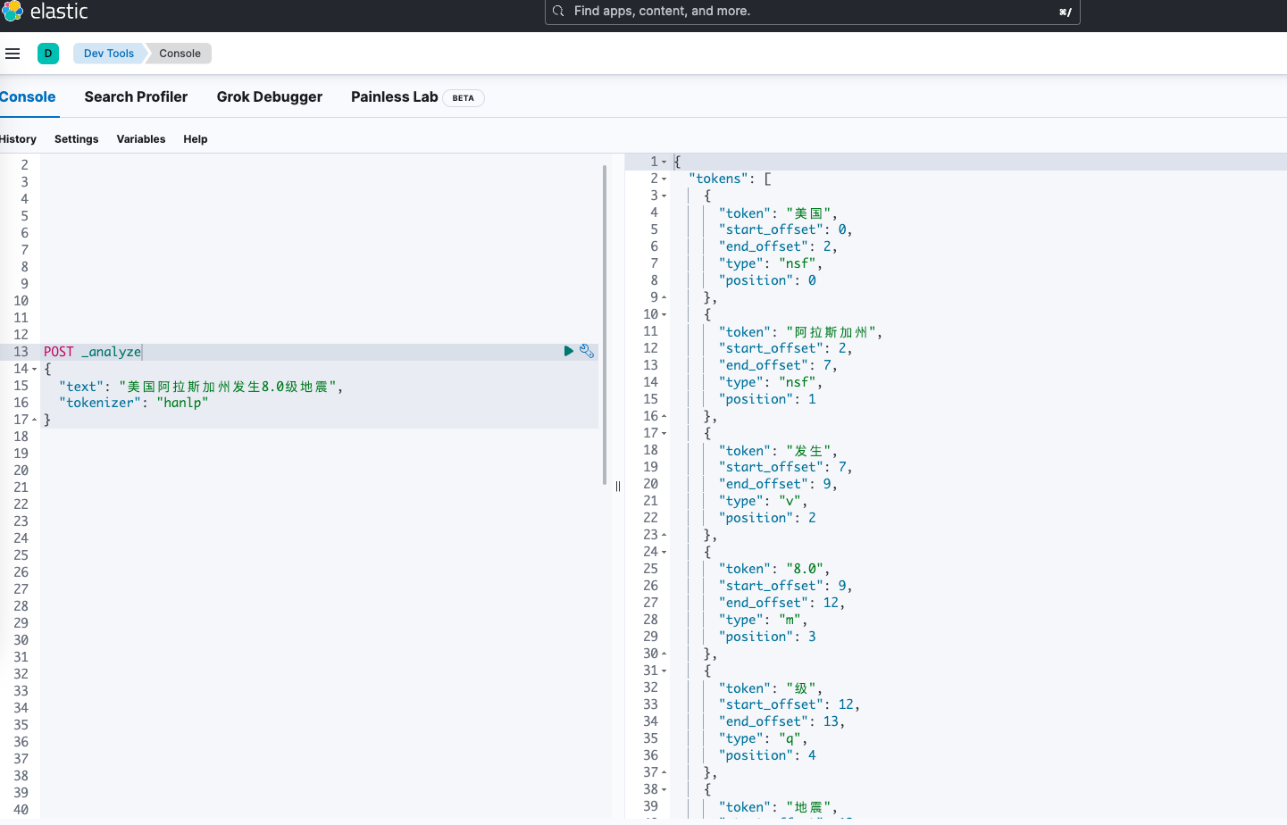
Task: Open the Dev Tools breadcrumb
Action: pyautogui.click(x=109, y=54)
